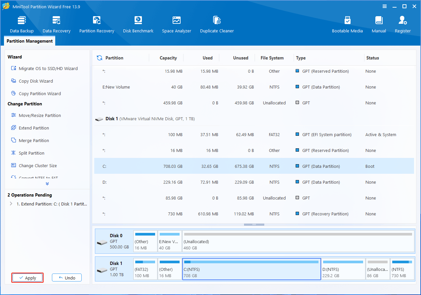Start Migrate OS to SSD/HD Wizard
This screenshot has height=295, width=421.
(44, 68)
